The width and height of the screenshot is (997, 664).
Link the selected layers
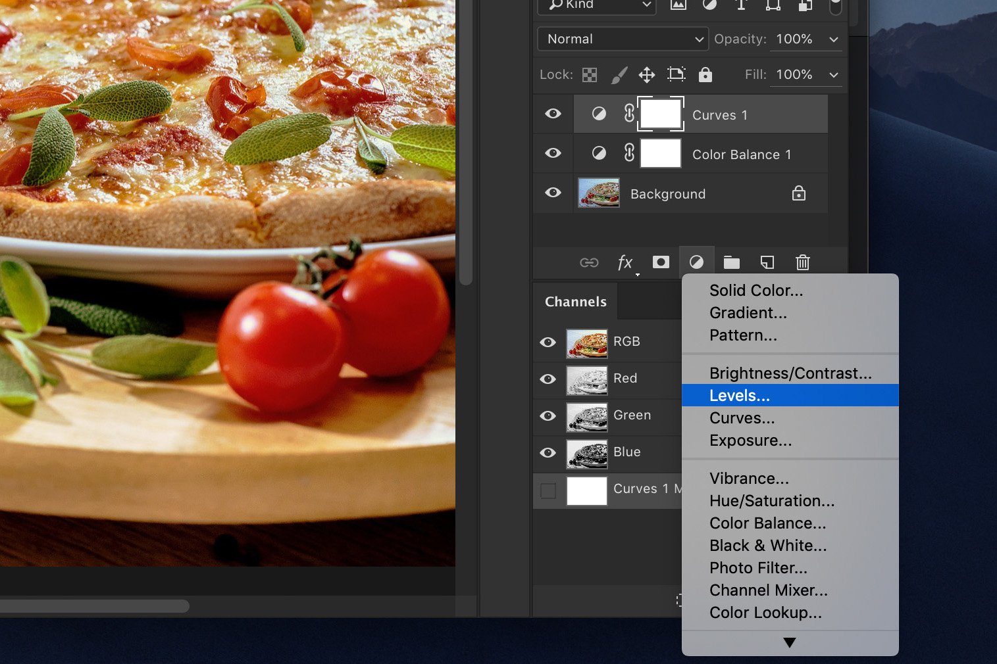(590, 262)
